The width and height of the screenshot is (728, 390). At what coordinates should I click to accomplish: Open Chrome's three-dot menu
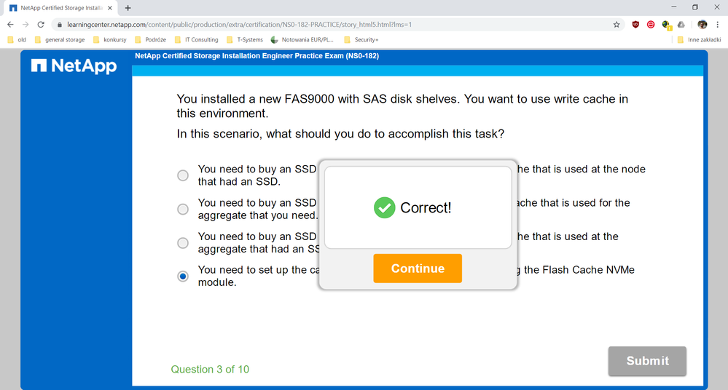tap(717, 25)
